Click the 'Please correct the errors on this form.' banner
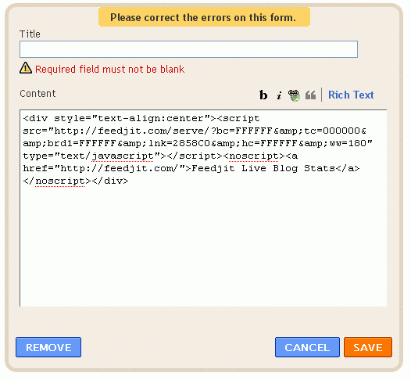 point(204,17)
